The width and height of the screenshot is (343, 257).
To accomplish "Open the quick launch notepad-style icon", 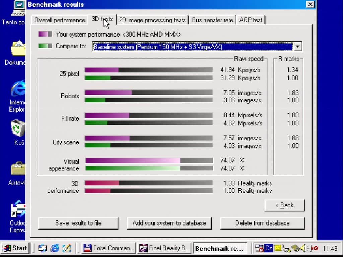I will pyautogui.click(x=67, y=248).
